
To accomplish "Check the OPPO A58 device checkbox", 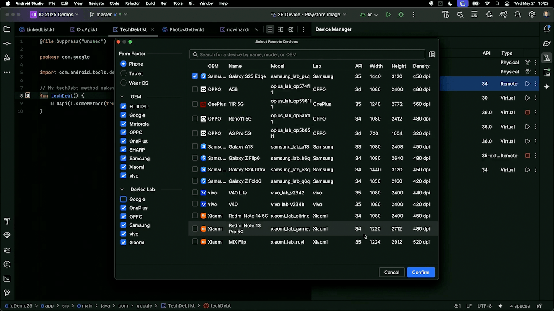I will click(x=195, y=89).
